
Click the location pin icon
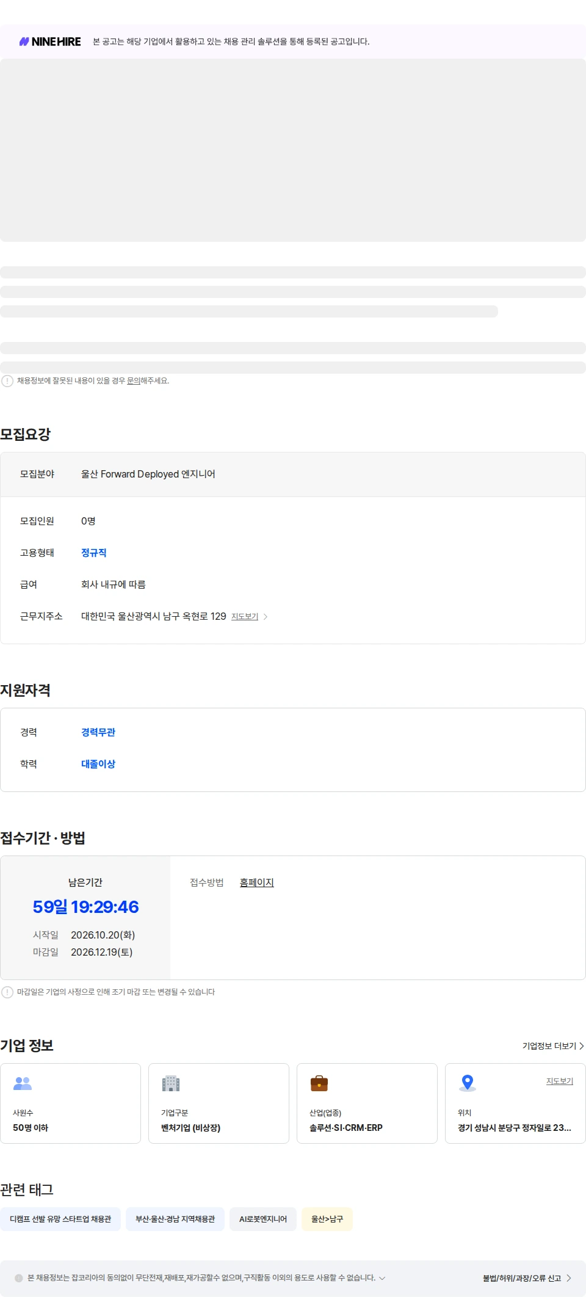pos(468,1083)
